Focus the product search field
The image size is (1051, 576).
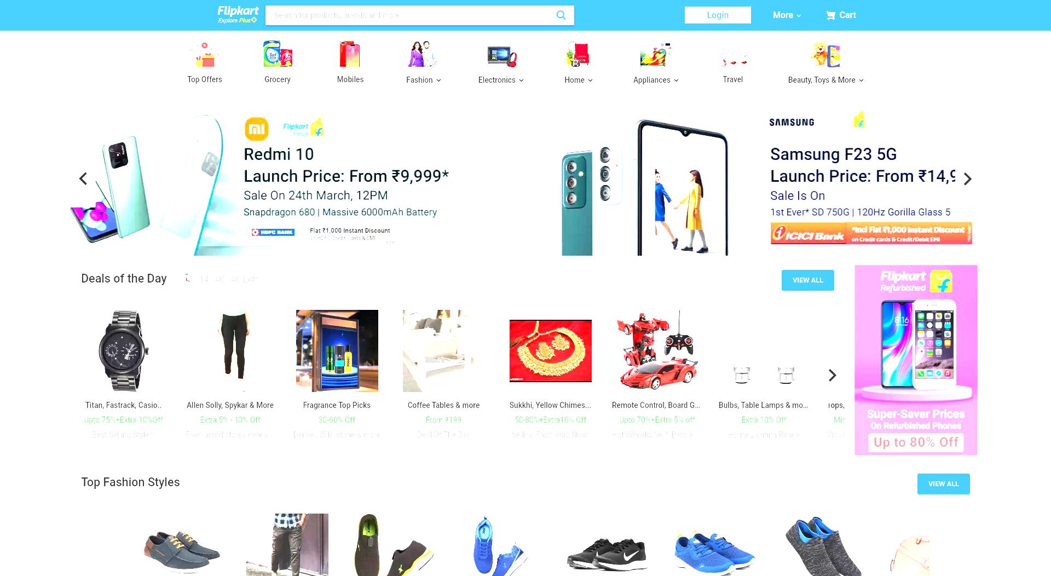pos(411,15)
